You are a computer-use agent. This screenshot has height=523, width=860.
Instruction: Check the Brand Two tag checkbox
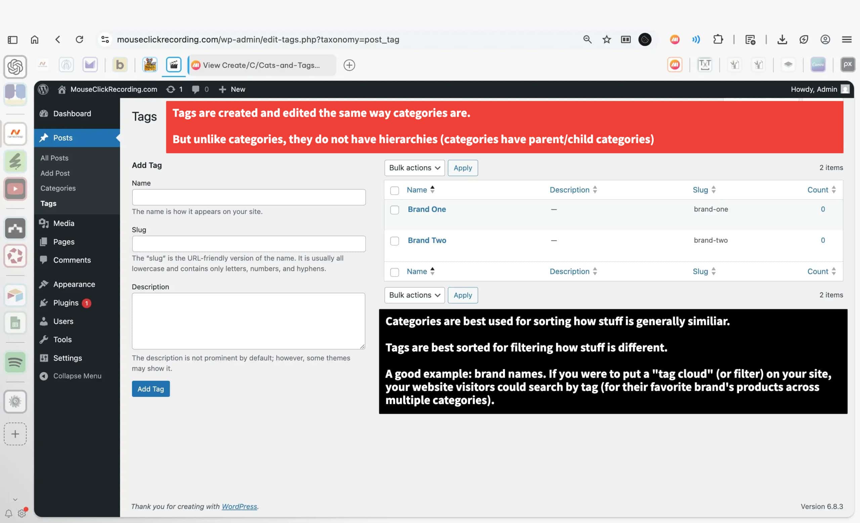(x=394, y=241)
